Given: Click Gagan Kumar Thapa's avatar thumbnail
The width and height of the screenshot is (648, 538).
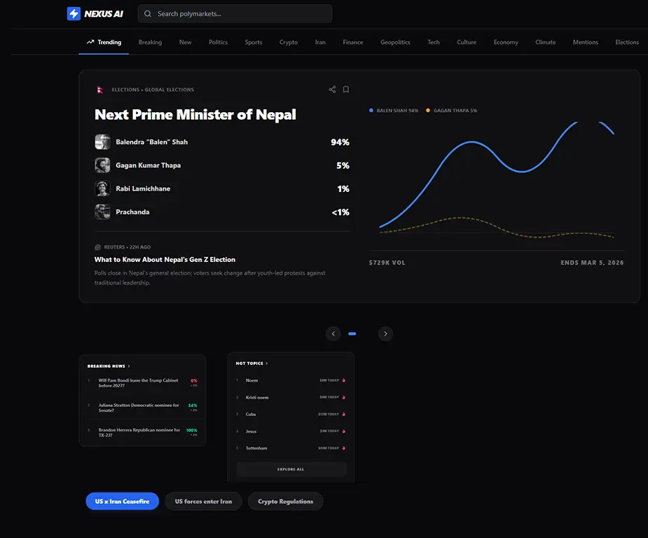Looking at the screenshot, I should pos(102,165).
